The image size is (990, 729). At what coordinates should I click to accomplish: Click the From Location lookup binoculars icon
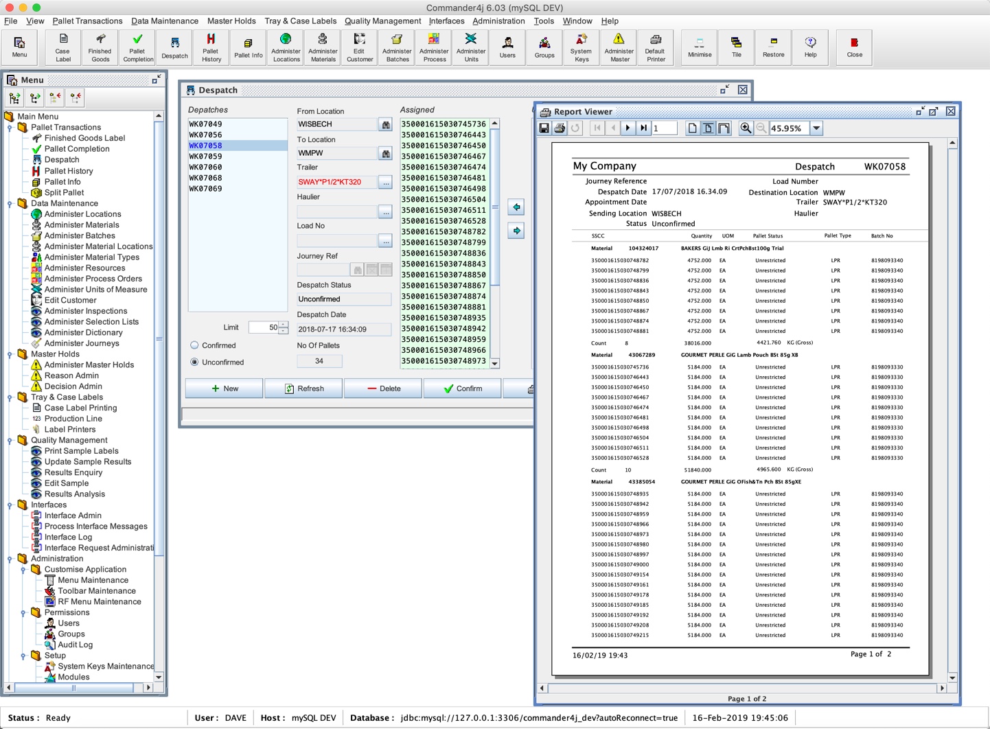point(386,125)
